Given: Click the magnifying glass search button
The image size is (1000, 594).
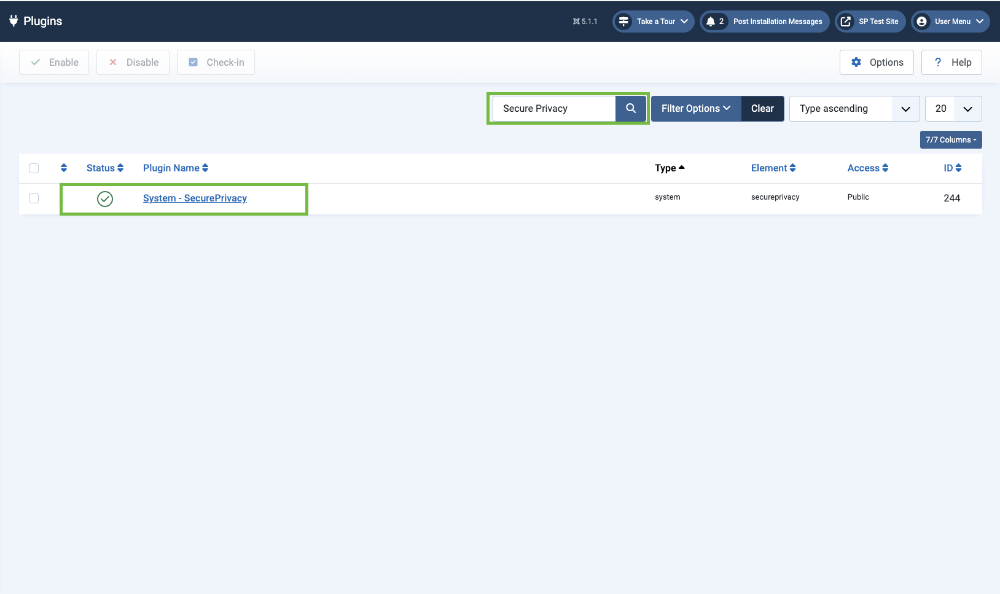Looking at the screenshot, I should coord(630,109).
